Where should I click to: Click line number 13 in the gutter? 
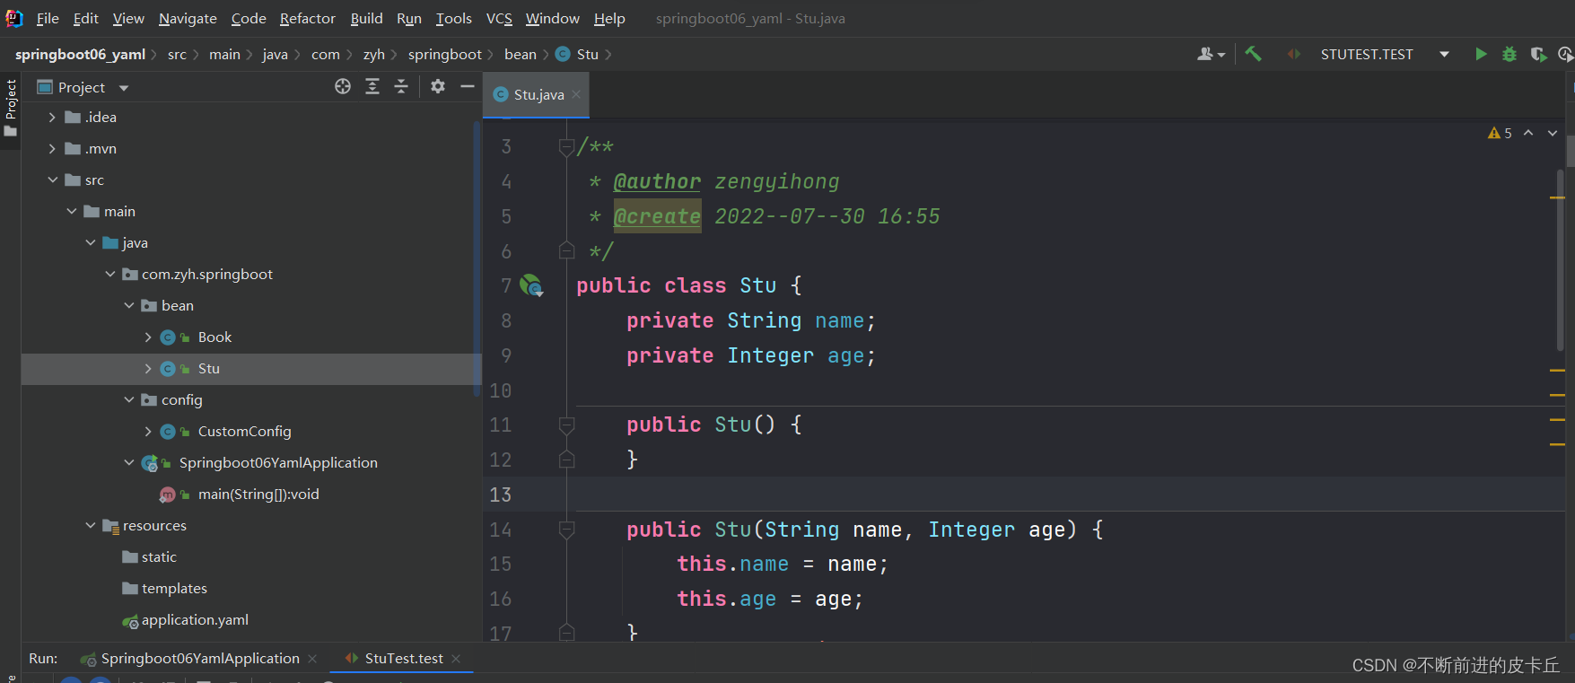coord(501,495)
